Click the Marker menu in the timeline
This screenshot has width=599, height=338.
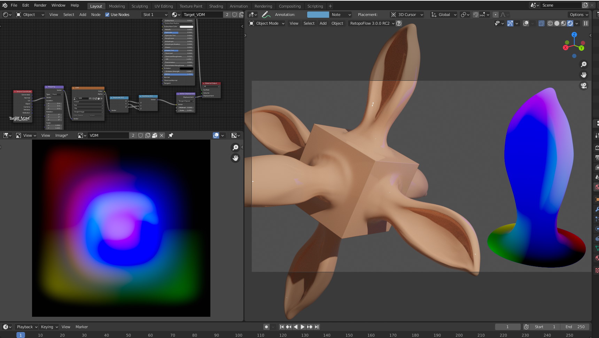tap(82, 327)
